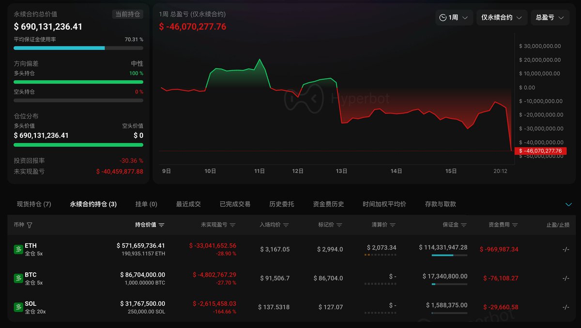The width and height of the screenshot is (581, 328).
Task: Click SOL entry price $137.5318
Action: (x=274, y=307)
